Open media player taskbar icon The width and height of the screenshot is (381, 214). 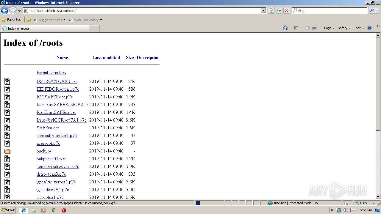44,210
